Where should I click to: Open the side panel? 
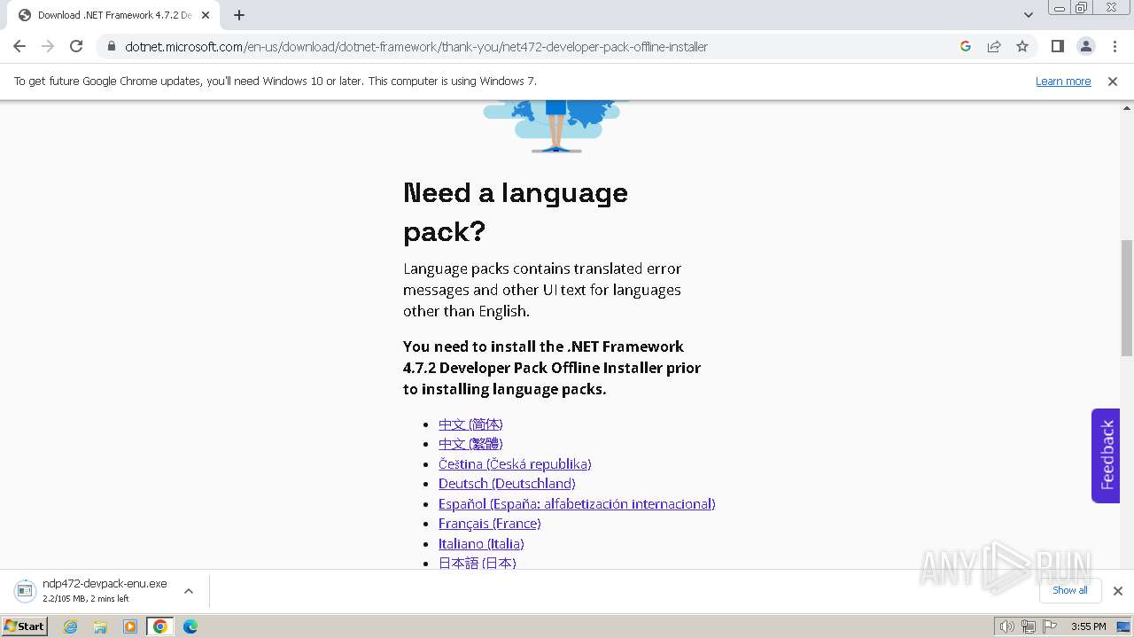(x=1057, y=47)
